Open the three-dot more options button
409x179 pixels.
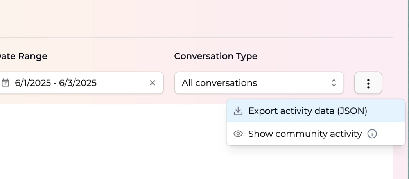pos(368,83)
